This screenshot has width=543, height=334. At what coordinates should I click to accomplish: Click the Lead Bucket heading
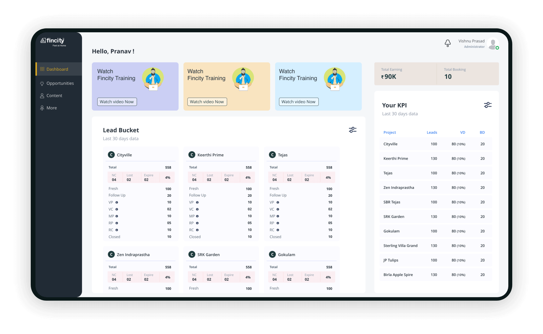click(x=121, y=130)
